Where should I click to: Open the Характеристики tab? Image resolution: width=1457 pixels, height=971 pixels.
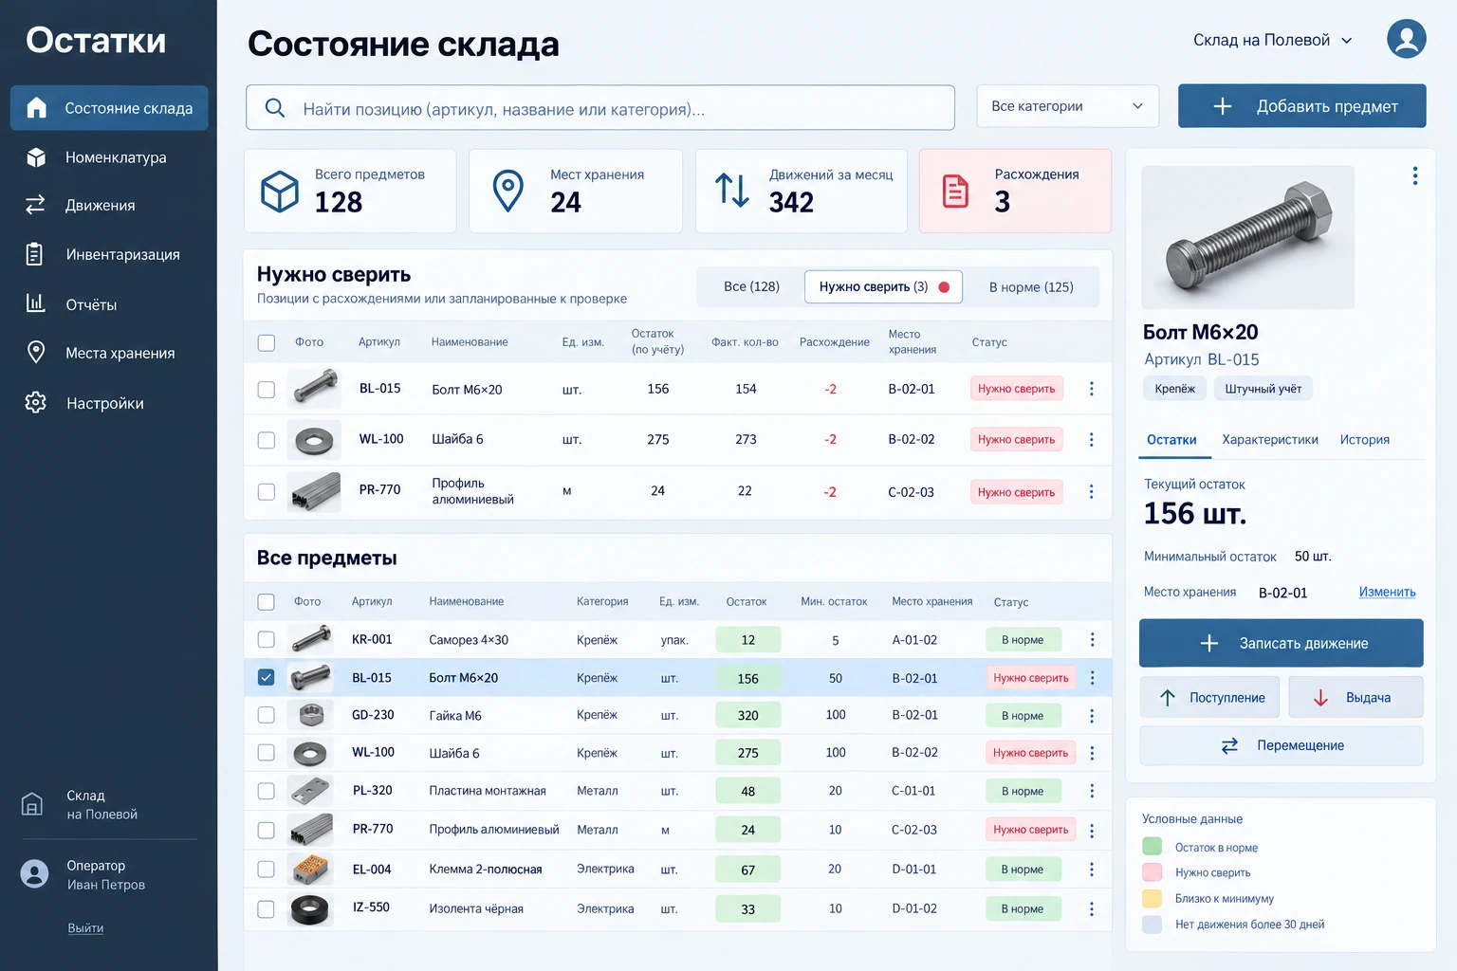click(x=1270, y=440)
